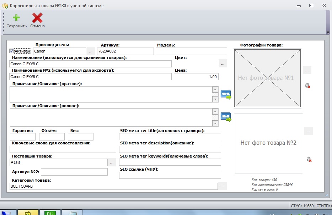Minimize the product editing window
Screen dimensions: 332x215
coord(299,6)
